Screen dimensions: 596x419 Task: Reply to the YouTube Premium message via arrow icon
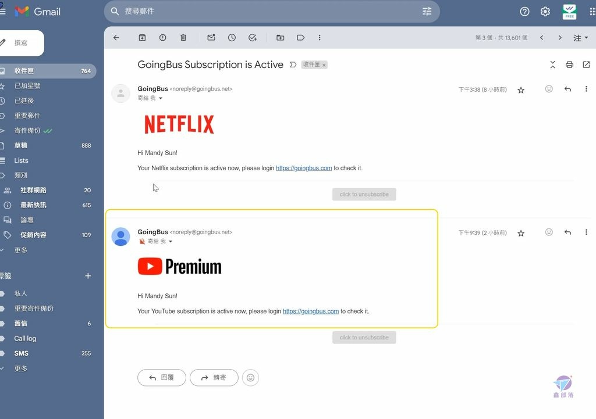pos(568,232)
